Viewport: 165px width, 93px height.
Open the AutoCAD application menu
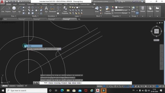point(2,2)
